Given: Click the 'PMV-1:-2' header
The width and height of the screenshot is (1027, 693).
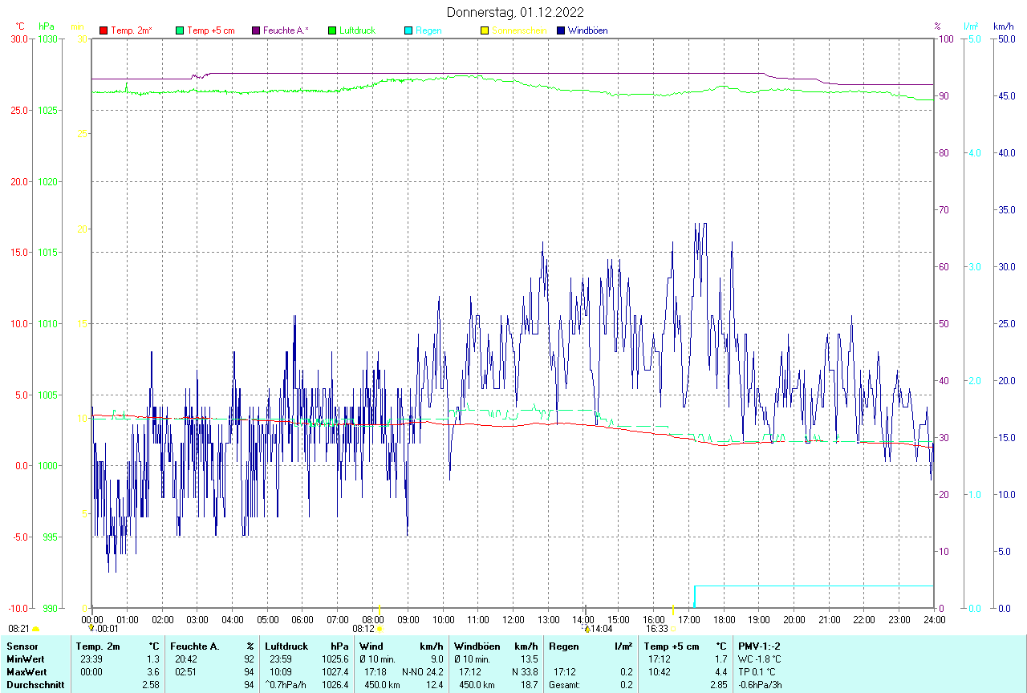Looking at the screenshot, I should (759, 646).
